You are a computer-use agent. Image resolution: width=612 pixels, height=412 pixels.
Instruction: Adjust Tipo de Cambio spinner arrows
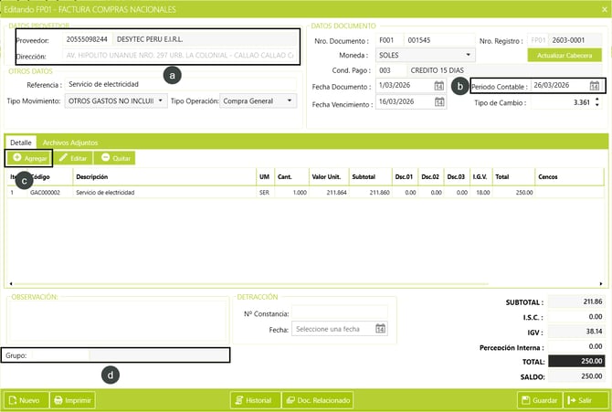click(x=598, y=102)
